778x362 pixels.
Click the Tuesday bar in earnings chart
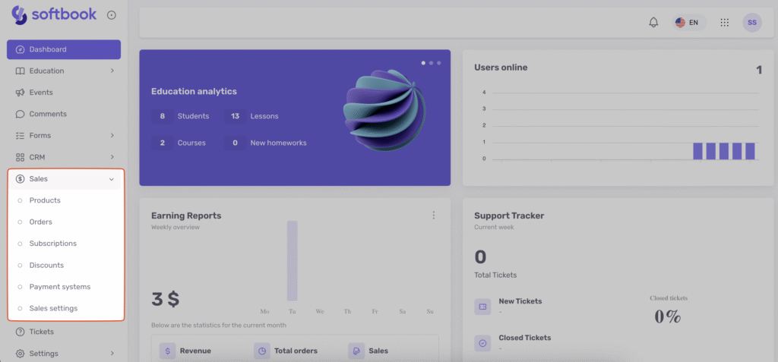[x=293, y=261]
